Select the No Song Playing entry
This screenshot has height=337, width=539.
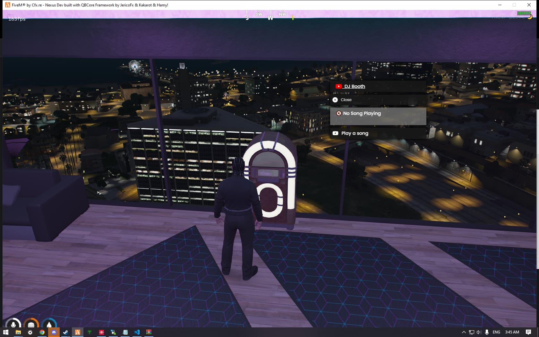tap(378, 116)
